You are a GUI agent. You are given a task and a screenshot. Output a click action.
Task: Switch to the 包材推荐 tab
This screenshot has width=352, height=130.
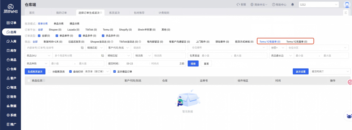[139, 13]
